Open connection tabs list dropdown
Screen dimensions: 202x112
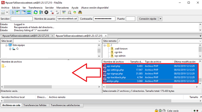tap(200, 36)
